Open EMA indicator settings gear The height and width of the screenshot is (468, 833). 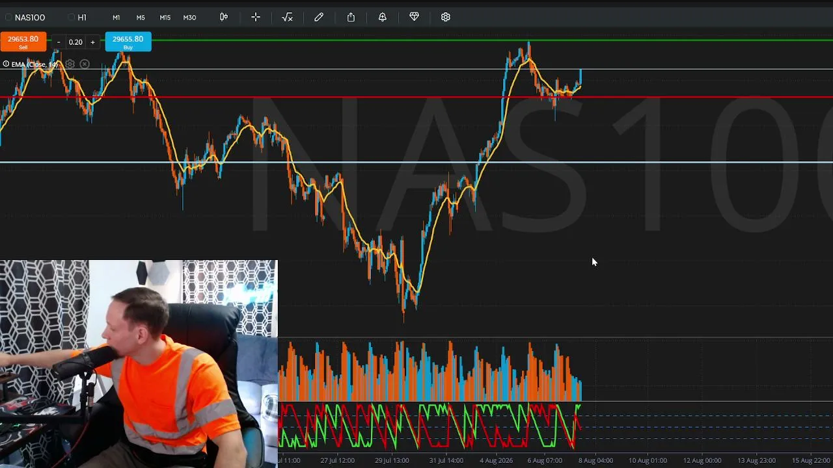click(70, 64)
